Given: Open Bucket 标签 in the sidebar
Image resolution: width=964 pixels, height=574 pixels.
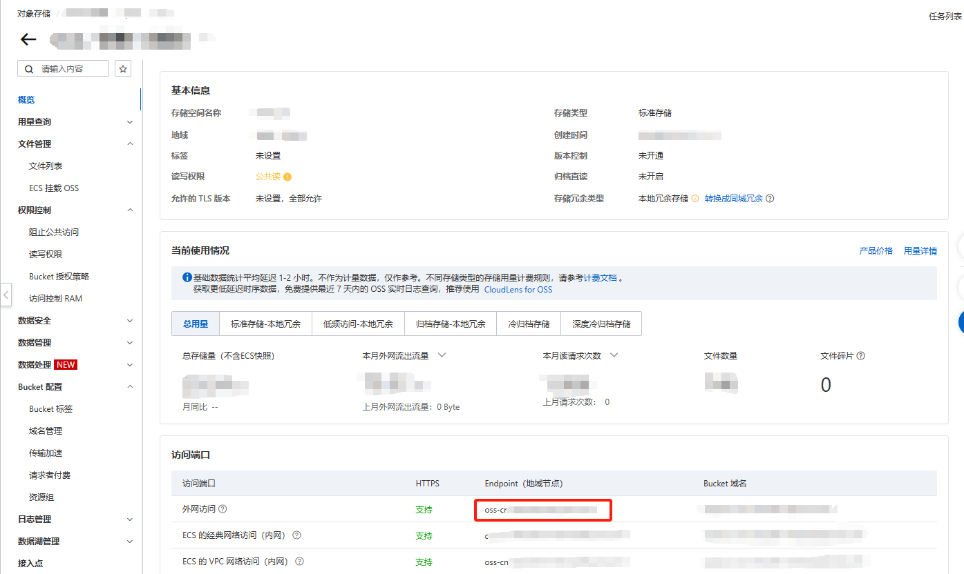Looking at the screenshot, I should (50, 409).
